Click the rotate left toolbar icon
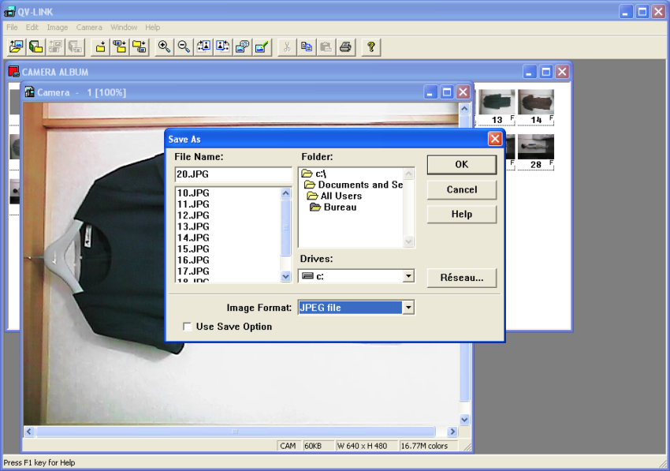 coord(203,47)
